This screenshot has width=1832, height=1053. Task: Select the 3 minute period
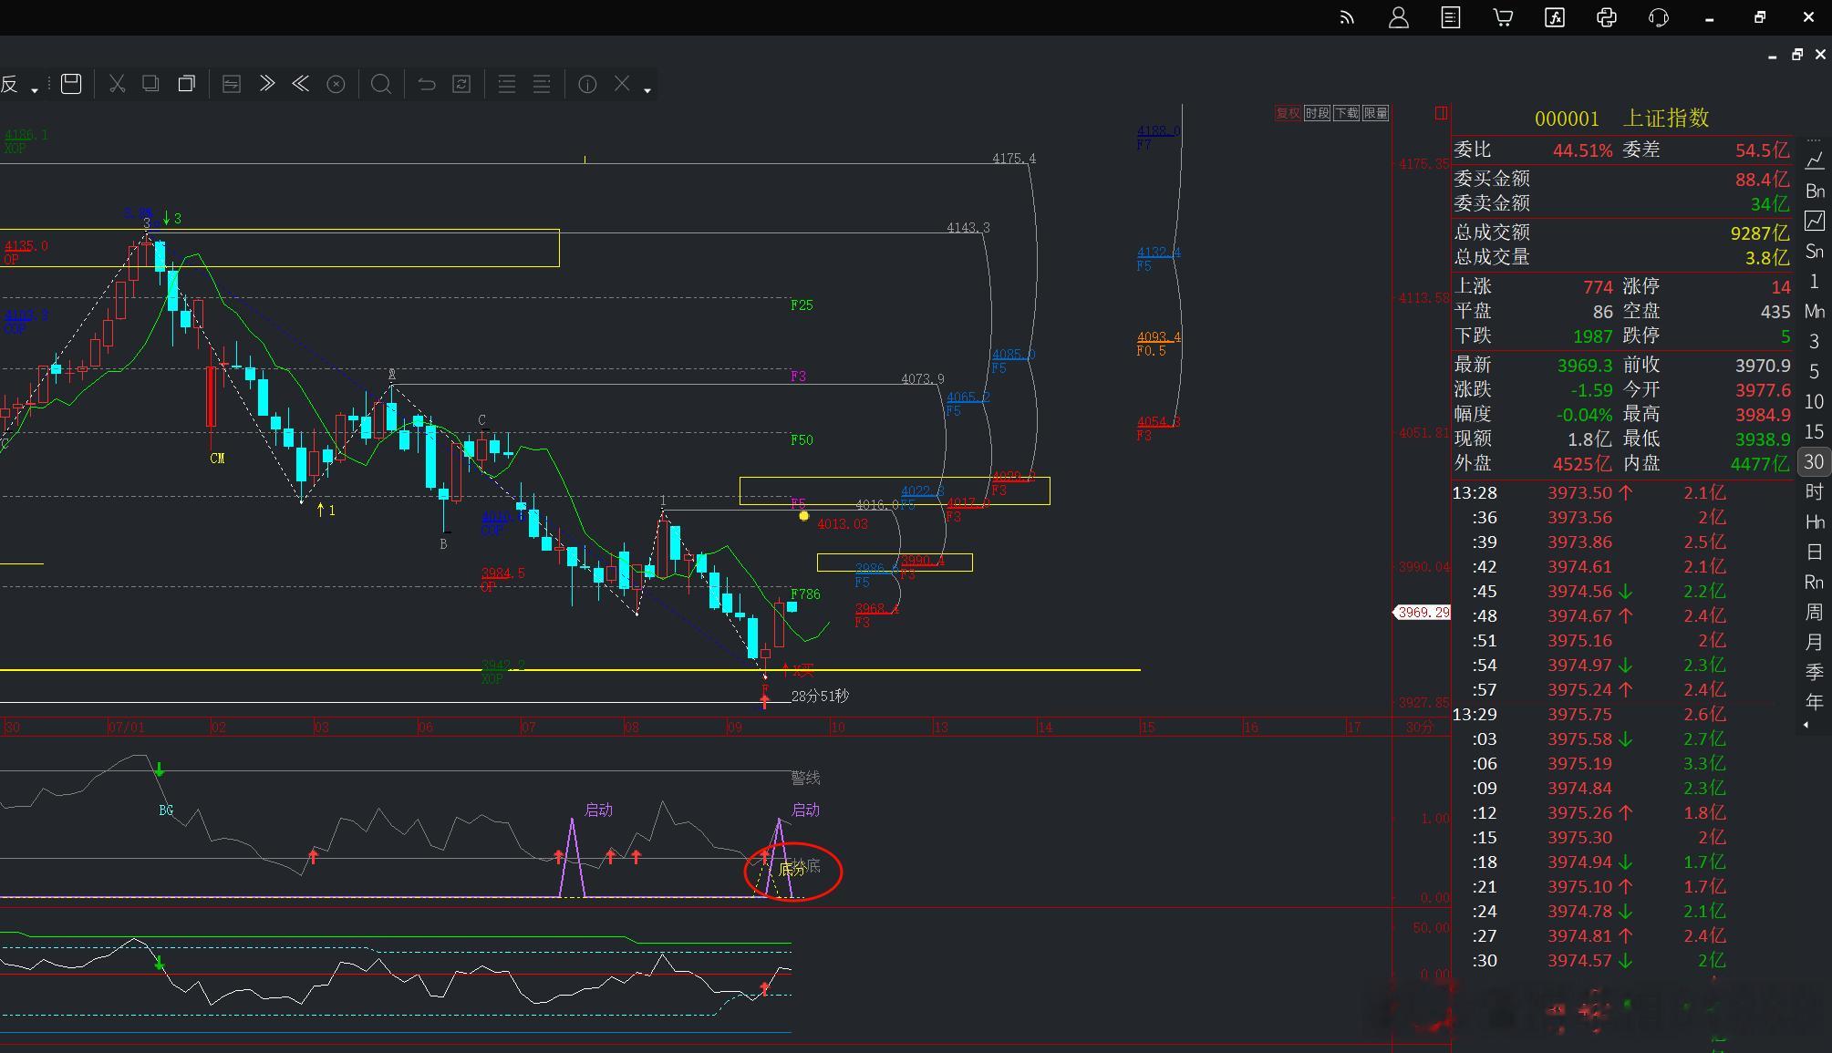pyautogui.click(x=1814, y=342)
